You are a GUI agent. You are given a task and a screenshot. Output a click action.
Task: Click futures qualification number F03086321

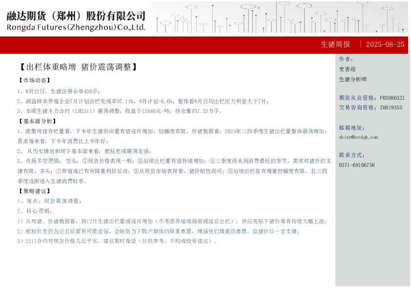[x=392, y=98]
